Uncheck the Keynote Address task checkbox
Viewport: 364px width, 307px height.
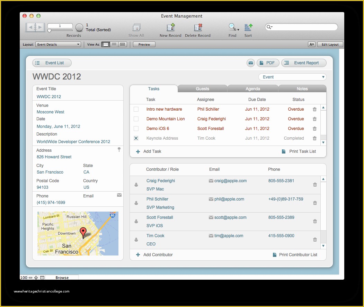point(136,138)
